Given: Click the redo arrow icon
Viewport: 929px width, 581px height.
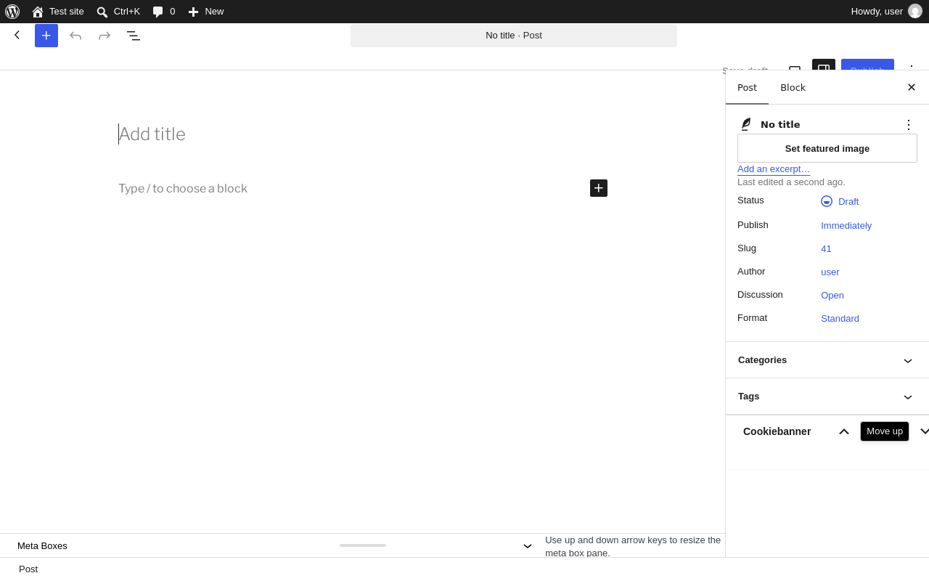Looking at the screenshot, I should coord(105,36).
